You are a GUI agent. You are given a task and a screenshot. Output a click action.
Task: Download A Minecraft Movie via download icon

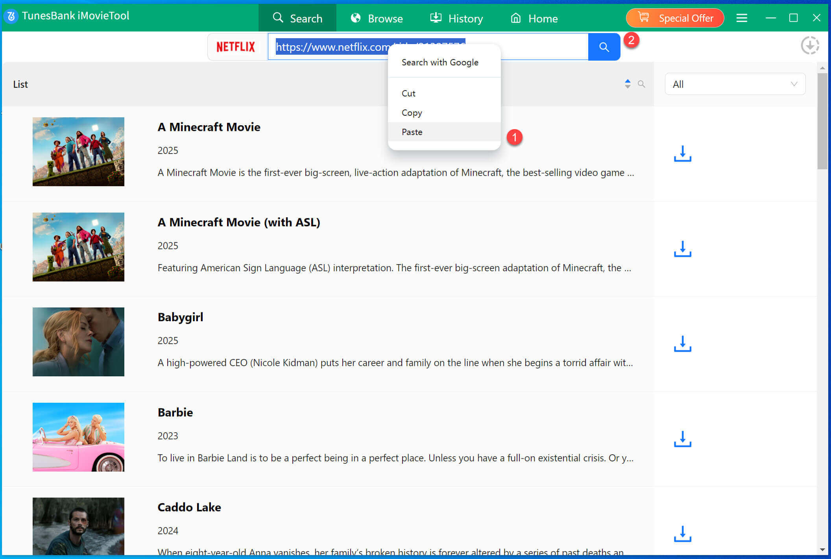(x=682, y=154)
